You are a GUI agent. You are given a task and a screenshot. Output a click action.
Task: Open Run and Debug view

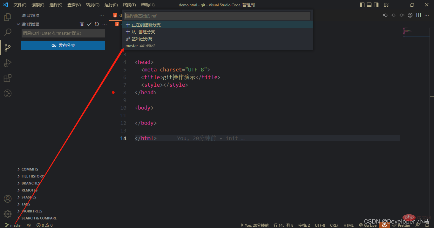[7, 63]
